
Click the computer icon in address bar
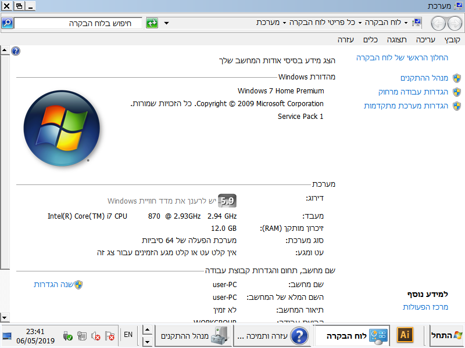[x=417, y=23]
